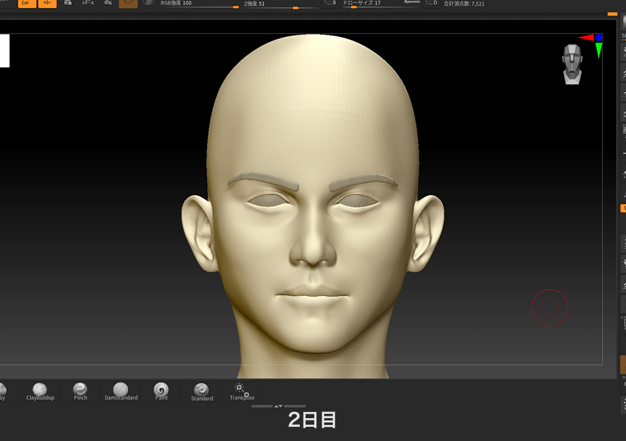Click the D icon after ドローサイズ
The image size is (626, 441).
pos(431,3)
